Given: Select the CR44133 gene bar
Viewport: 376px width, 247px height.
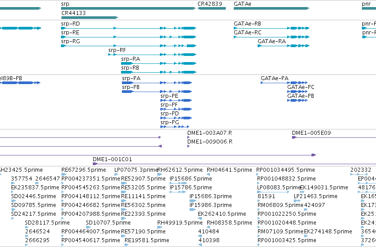Looking at the screenshot, I should tap(90, 18).
